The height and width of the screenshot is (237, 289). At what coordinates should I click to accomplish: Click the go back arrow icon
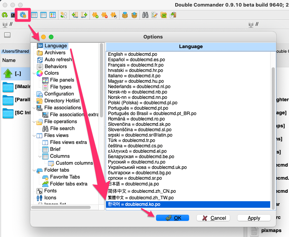[75, 15]
